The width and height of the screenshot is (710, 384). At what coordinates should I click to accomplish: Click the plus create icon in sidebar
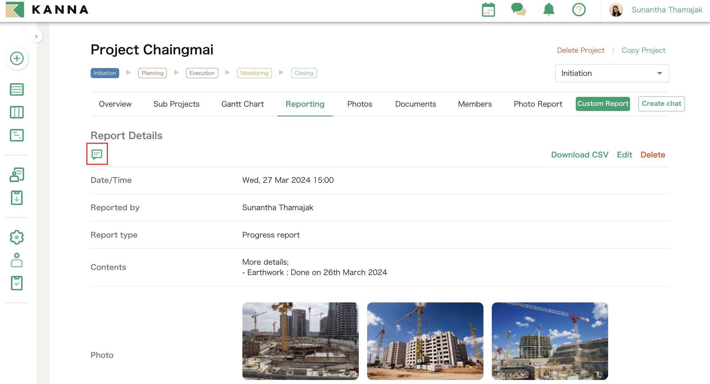click(17, 59)
